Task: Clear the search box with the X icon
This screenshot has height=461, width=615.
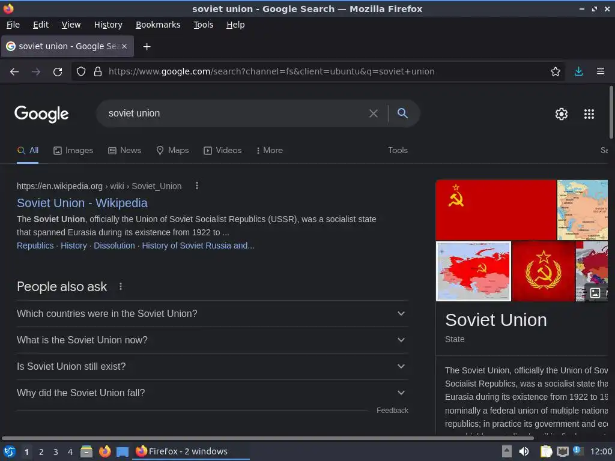Action: (374, 113)
